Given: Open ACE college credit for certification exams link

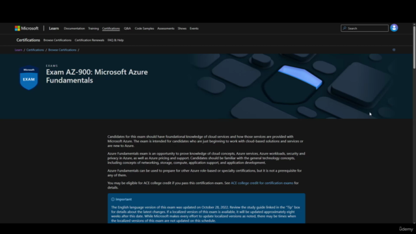Looking at the screenshot, I should pyautogui.click(x=262, y=183).
